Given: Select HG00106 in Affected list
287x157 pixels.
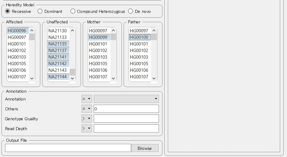Looking at the screenshot, I should pos(18,70).
